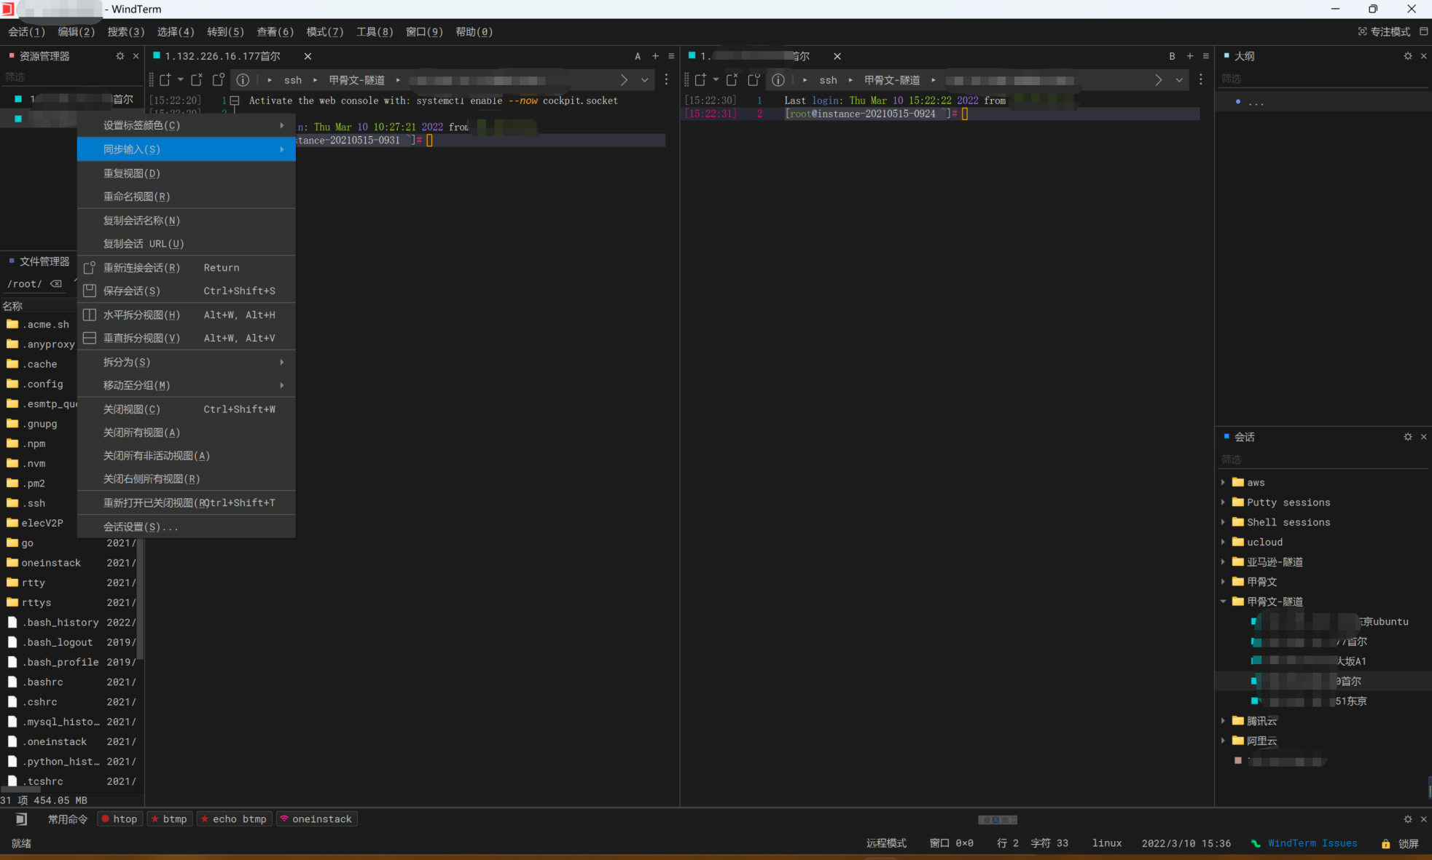Viewport: 1432px width, 860px height.
Task: Click the session info icon in left terminal toolbar
Action: [x=243, y=80]
